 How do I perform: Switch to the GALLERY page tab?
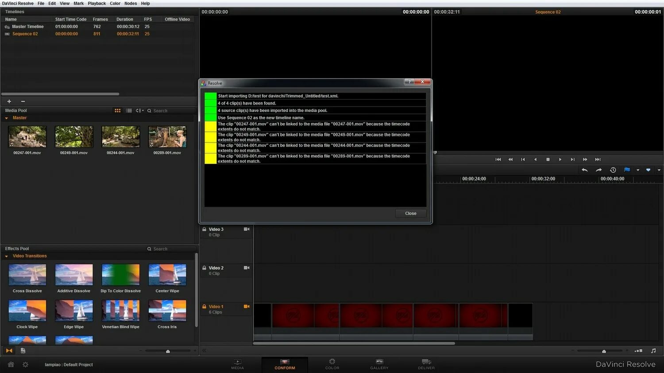(379, 365)
